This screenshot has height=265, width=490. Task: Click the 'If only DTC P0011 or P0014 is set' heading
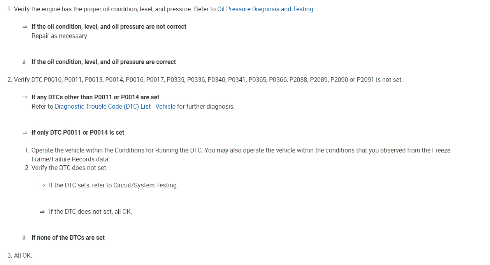78,133
